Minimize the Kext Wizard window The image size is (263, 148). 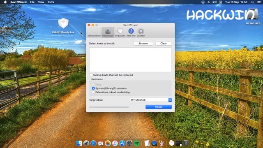[x=93, y=25]
